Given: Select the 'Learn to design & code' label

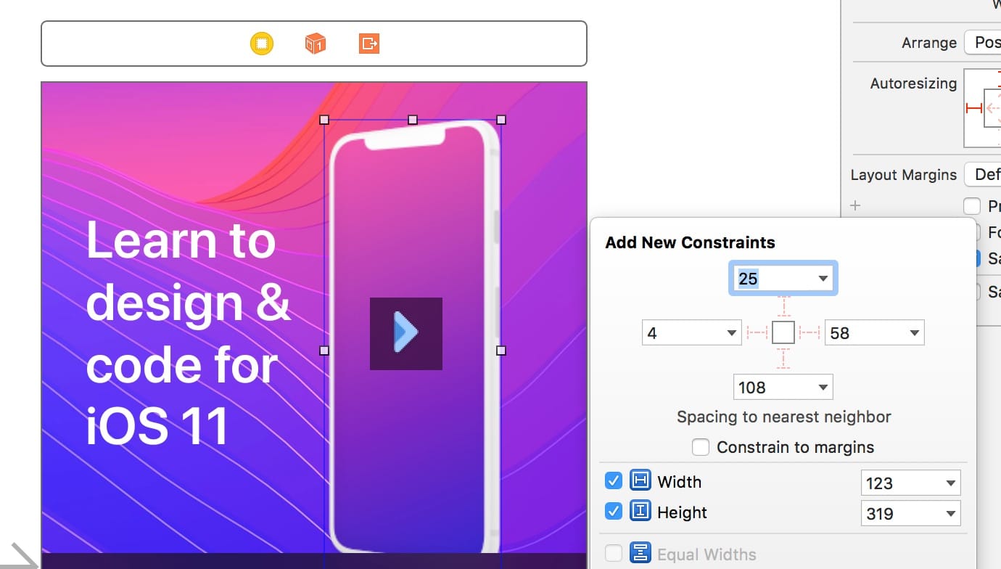Looking at the screenshot, I should pos(188,332).
